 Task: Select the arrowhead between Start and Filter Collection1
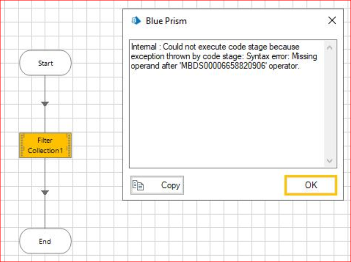coord(45,104)
